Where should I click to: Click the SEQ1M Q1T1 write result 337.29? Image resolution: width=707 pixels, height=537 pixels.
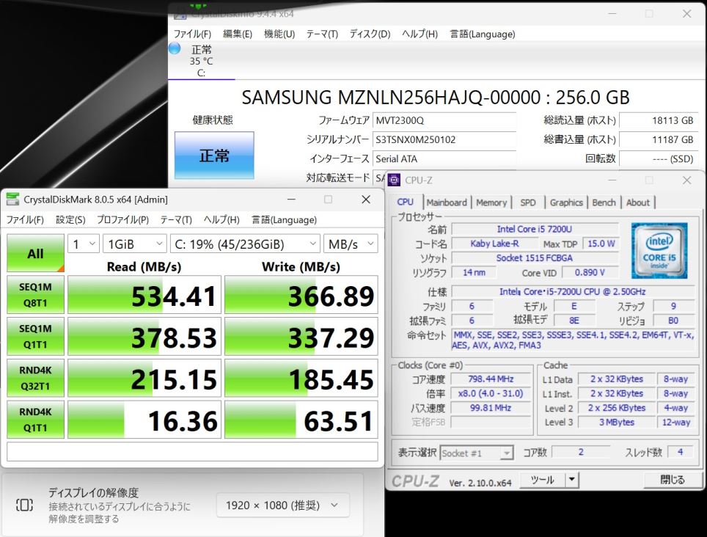(301, 336)
